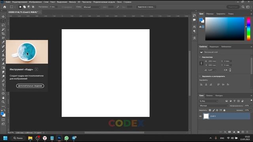The image size is (253, 142).
Task: Hide layer Слой 0 with eye icon
Action: (200, 116)
